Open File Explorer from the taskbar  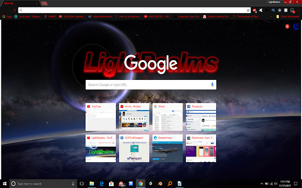[92, 184]
